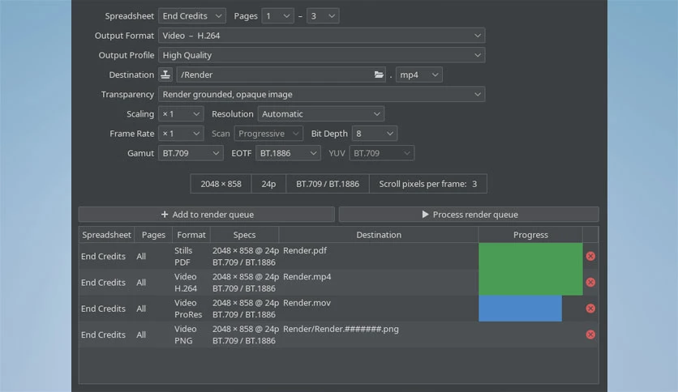Click the Scroll pixels per frame summary box
The height and width of the screenshot is (392, 678).
click(x=428, y=184)
